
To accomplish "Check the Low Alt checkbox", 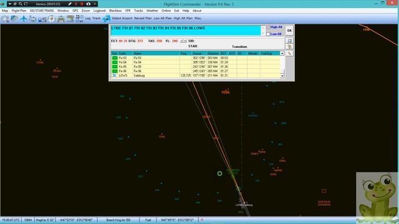I will pos(267,34).
